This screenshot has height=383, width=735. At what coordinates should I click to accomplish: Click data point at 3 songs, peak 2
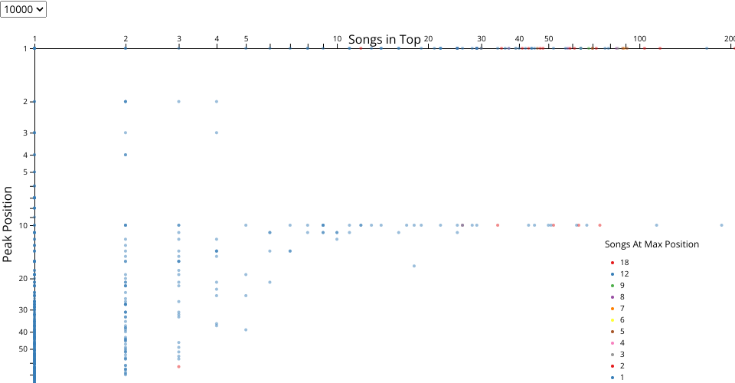(x=179, y=101)
